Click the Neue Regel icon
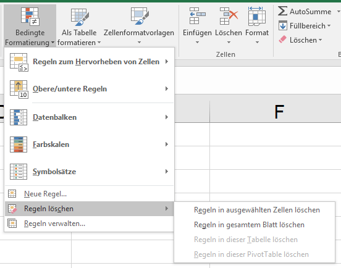The height and width of the screenshot is (268, 341). (12, 193)
